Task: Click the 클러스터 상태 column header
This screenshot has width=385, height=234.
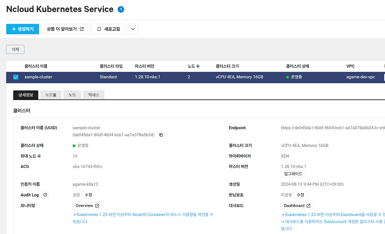Action: tap(297, 66)
